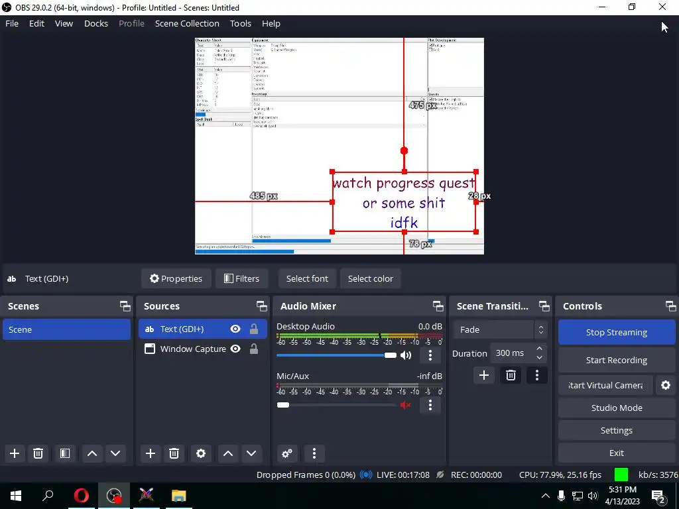
Task: Adjust Mic/Aux volume slider
Action: (x=282, y=405)
